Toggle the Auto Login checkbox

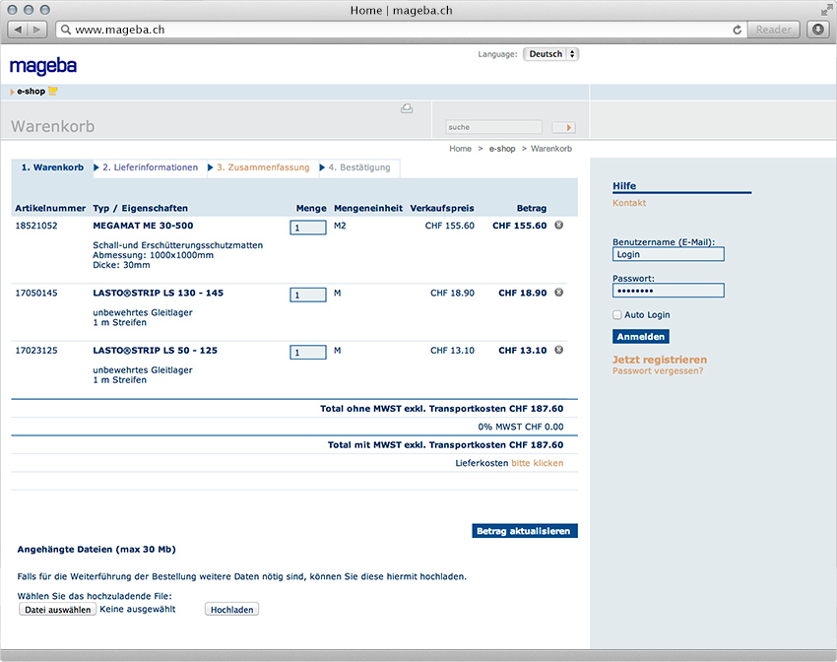point(617,315)
